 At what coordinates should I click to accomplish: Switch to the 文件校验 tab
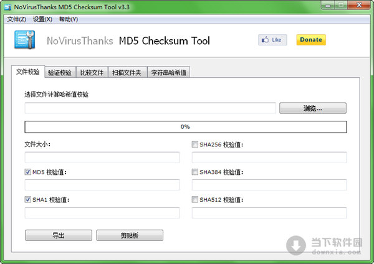(28, 72)
